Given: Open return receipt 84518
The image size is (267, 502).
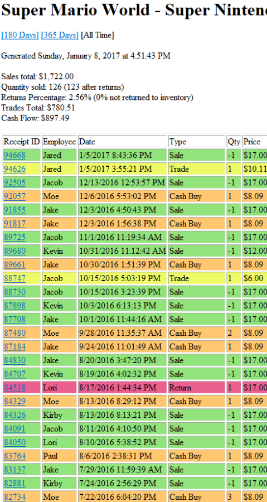Looking at the screenshot, I should [14, 388].
